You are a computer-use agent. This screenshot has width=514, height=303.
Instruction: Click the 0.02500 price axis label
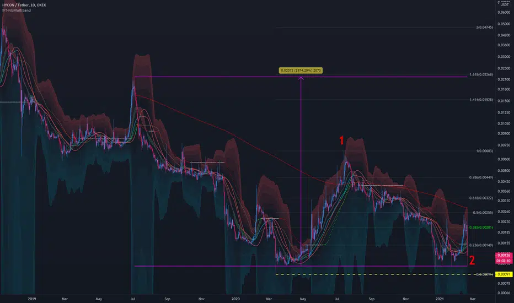click(x=504, y=68)
